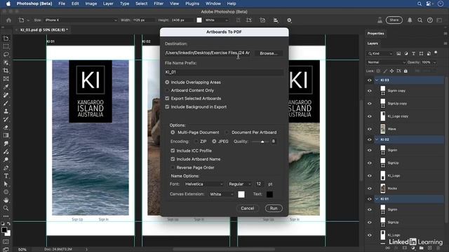This screenshot has height=252, width=449.
Task: Select the Rectangular Marquee tool
Action: click(6, 46)
